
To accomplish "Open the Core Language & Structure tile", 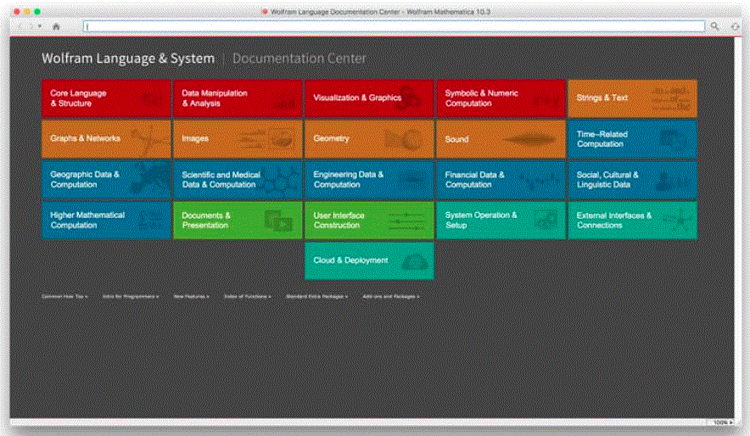I will (x=106, y=98).
